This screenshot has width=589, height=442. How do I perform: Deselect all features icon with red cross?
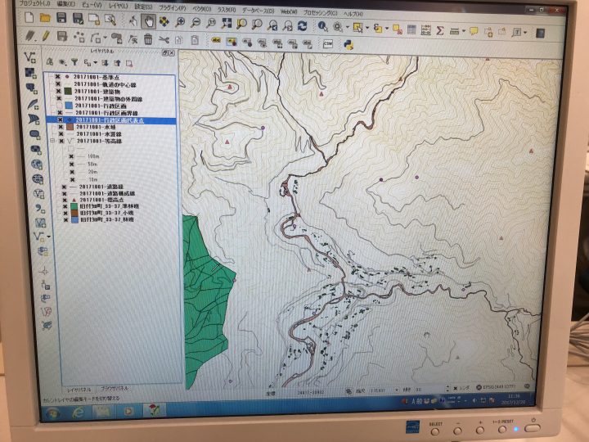[397, 29]
